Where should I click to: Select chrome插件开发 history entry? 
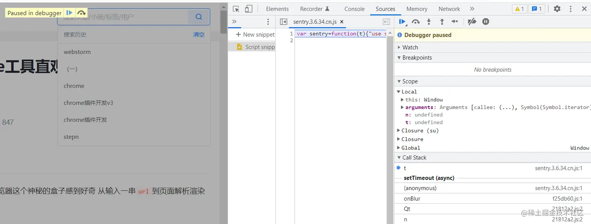tap(134, 120)
